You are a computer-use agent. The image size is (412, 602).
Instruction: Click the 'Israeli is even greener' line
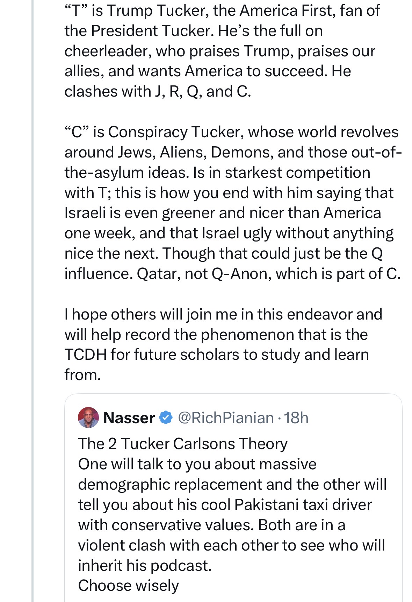[222, 213]
